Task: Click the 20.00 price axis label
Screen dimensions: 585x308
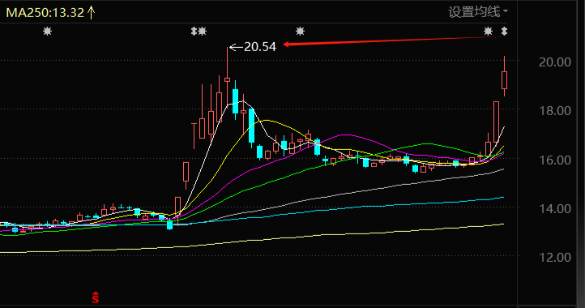Action: point(555,62)
